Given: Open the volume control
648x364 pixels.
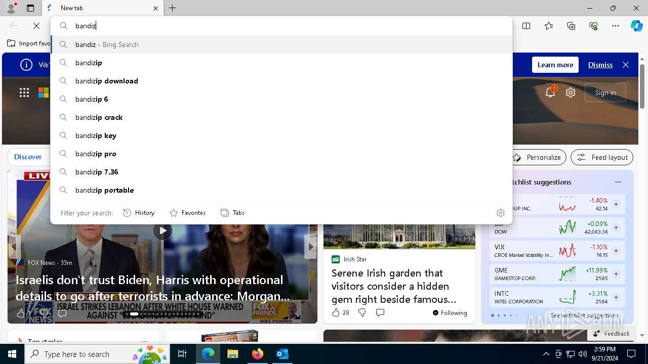Looking at the screenshot, I should (583, 354).
